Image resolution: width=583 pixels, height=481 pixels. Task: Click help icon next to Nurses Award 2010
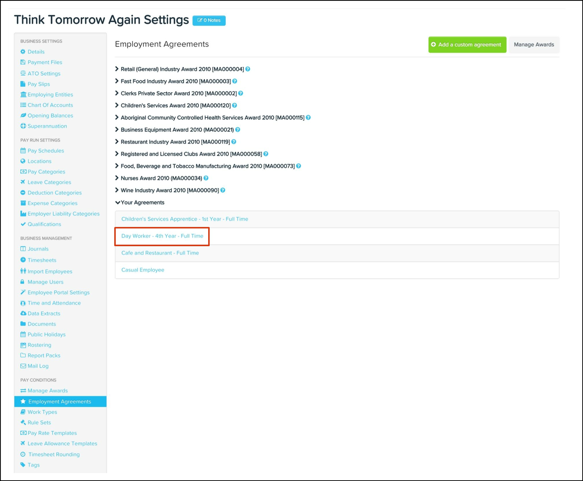point(206,178)
